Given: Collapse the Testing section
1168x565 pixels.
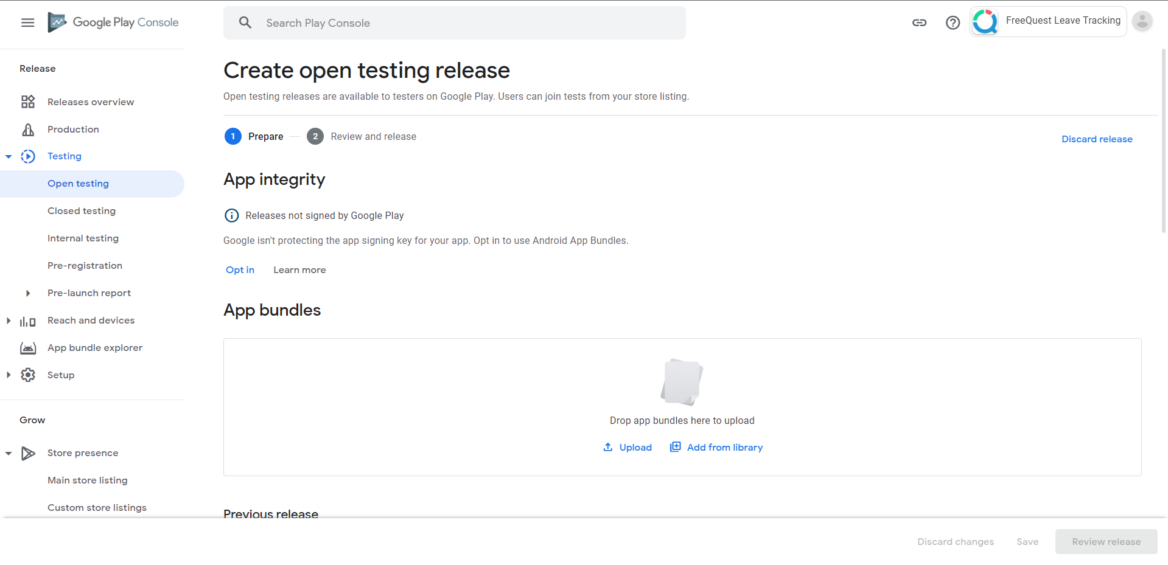Looking at the screenshot, I should click(x=8, y=156).
